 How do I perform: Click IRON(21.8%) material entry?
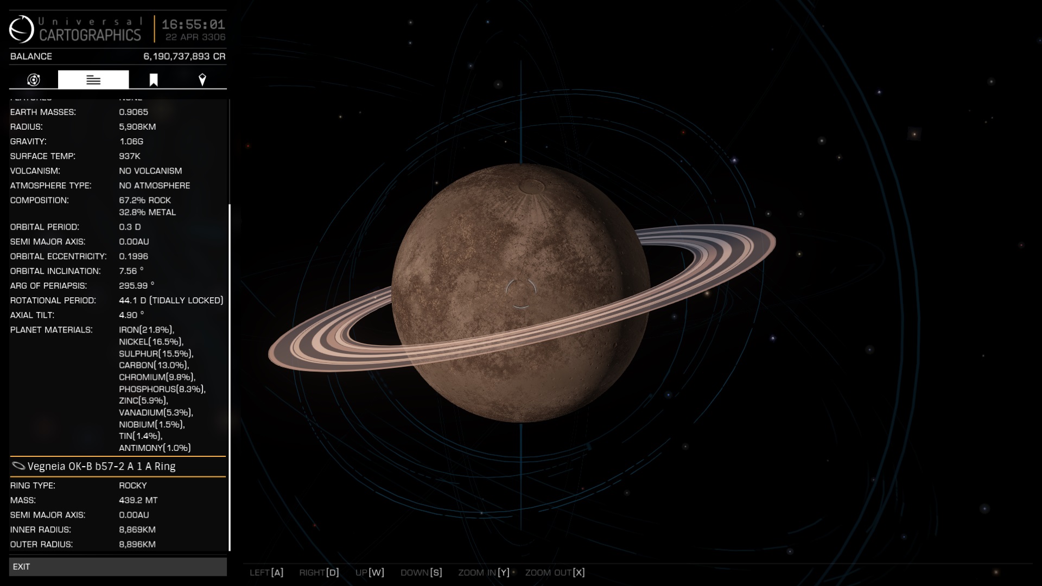pyautogui.click(x=147, y=330)
